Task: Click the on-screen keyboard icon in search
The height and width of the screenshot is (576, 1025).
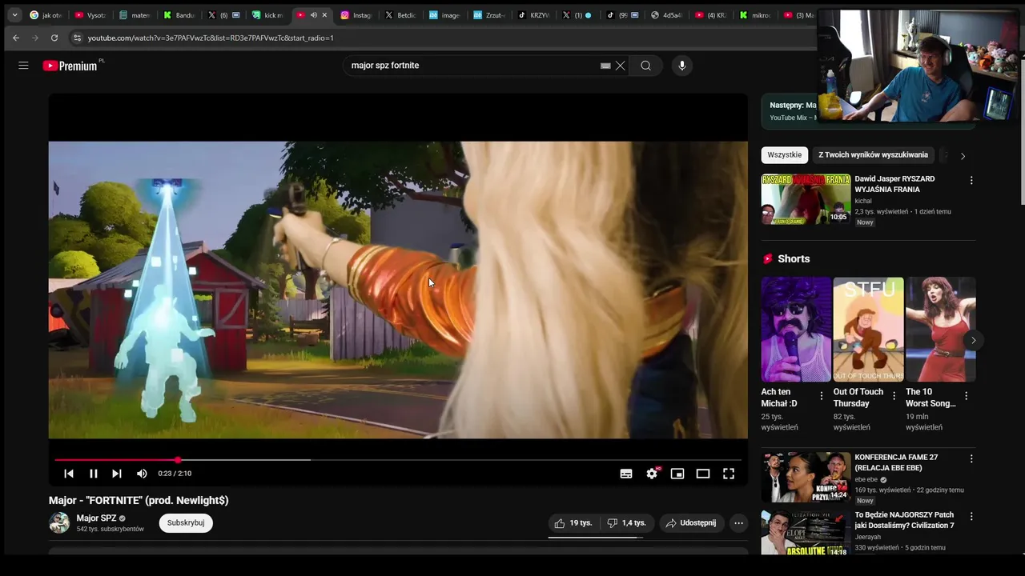Action: point(605,66)
